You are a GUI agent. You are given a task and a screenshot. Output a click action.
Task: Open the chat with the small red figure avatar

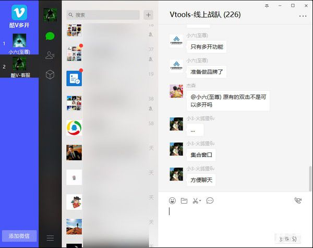(74, 178)
